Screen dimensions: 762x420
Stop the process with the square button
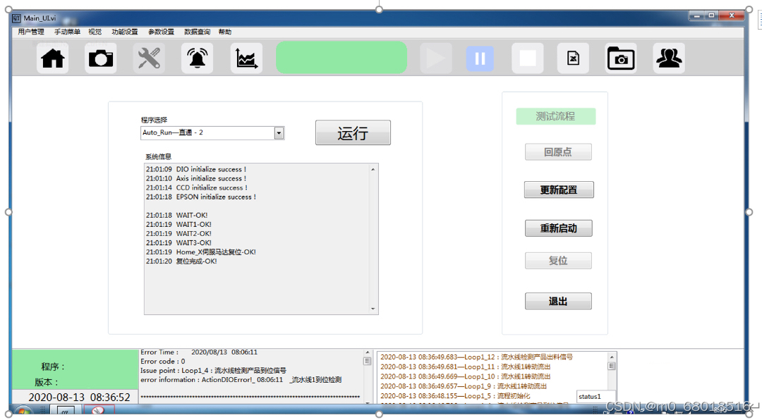[x=528, y=58]
